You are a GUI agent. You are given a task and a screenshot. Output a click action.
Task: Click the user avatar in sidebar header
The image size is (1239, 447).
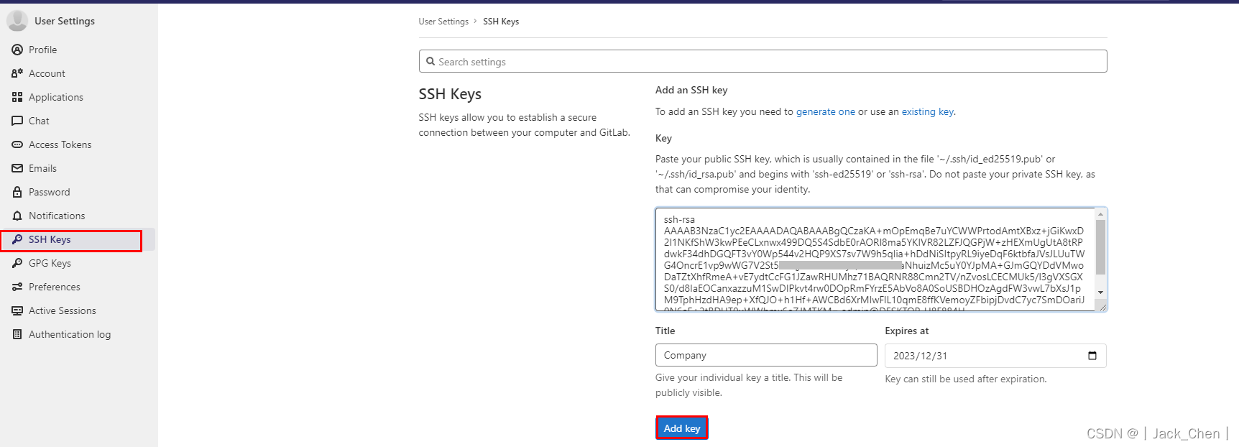point(17,21)
